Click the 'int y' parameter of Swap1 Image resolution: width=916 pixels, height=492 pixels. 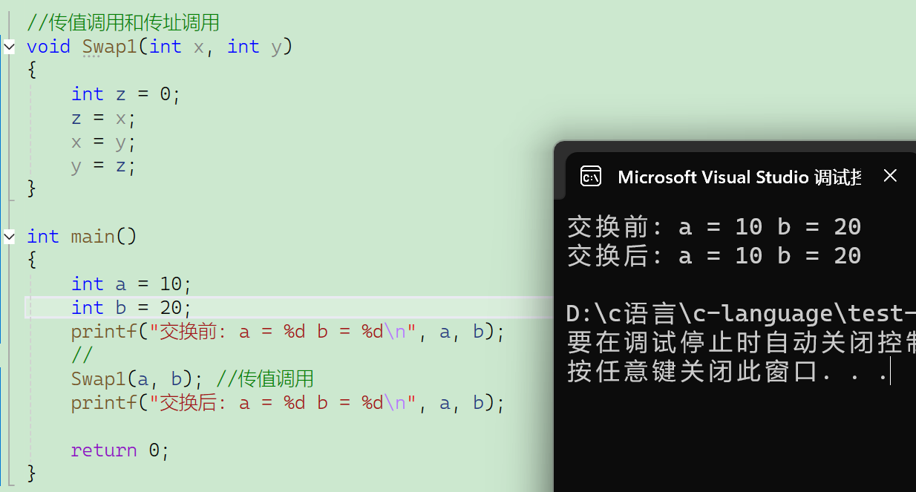click(255, 47)
